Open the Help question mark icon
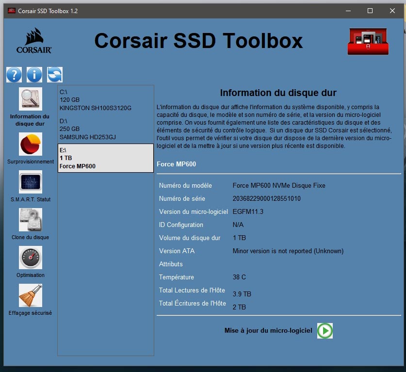Screen dimensions: 406x372 (14, 75)
